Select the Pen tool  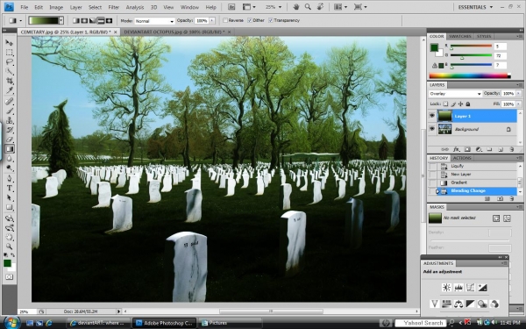[x=10, y=179]
